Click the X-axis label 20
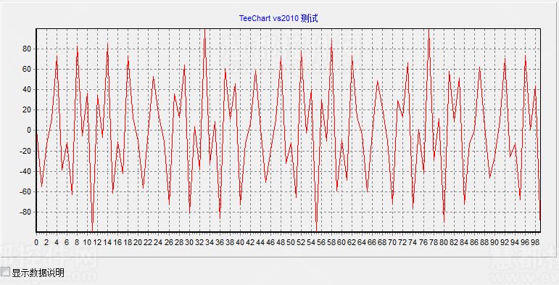The height and width of the screenshot is (285, 559). click(138, 242)
